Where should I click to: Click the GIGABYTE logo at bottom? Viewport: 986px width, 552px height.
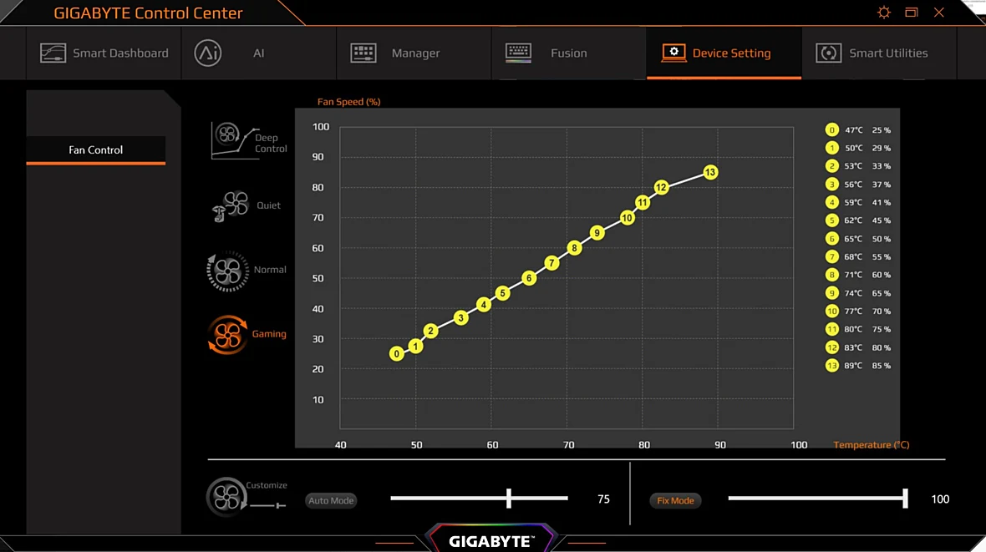(491, 541)
